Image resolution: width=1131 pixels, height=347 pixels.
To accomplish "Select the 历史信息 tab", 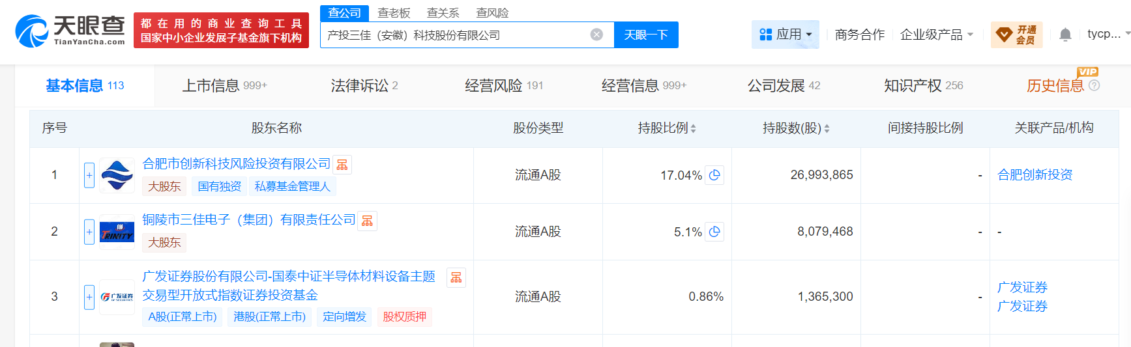I will click(1055, 85).
